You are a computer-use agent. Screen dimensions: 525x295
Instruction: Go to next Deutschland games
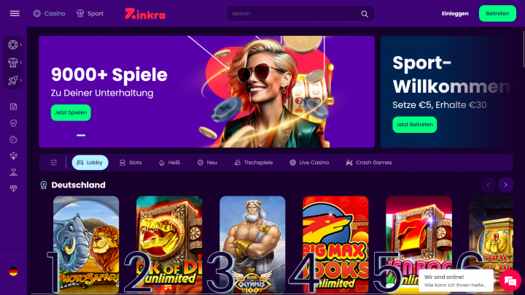(505, 185)
